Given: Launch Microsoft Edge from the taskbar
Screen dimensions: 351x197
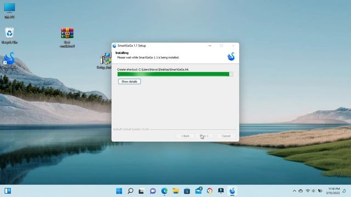Looking at the screenshot, I should pyautogui.click(x=165, y=191).
